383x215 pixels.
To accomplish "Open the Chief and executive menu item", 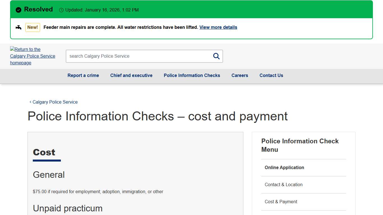I will pos(131,75).
